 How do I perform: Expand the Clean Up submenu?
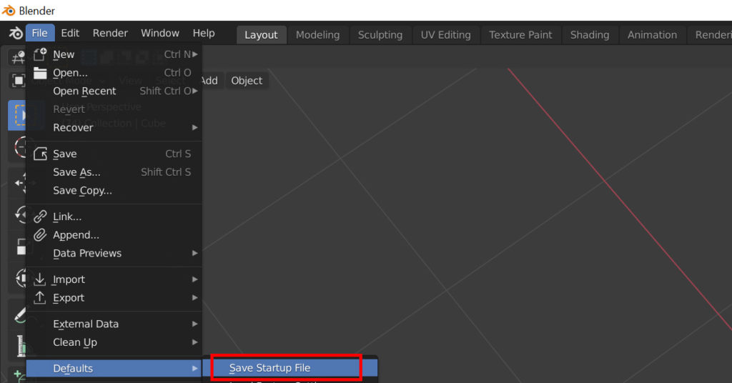click(114, 342)
